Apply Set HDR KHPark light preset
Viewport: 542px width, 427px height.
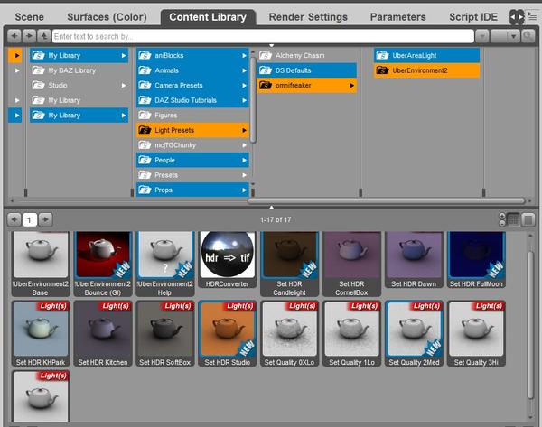pyautogui.click(x=41, y=333)
